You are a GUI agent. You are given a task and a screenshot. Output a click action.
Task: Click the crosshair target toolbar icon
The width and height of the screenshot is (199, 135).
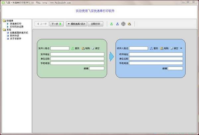coord(123,24)
